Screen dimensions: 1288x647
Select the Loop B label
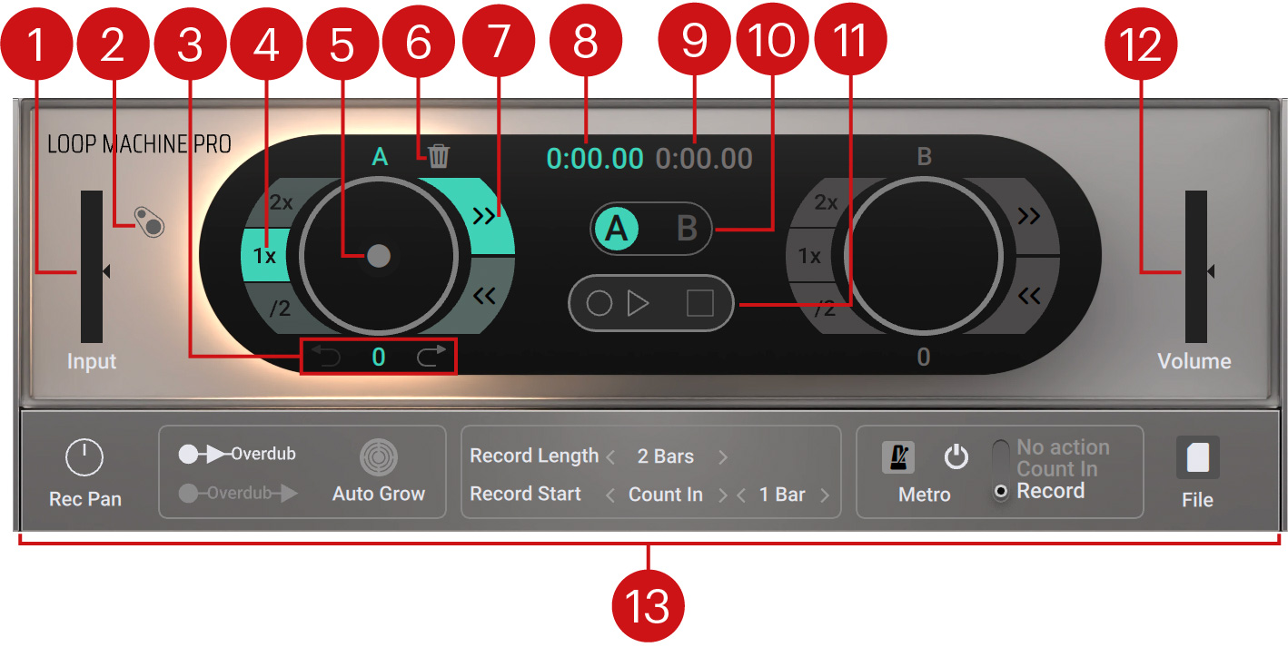click(924, 155)
